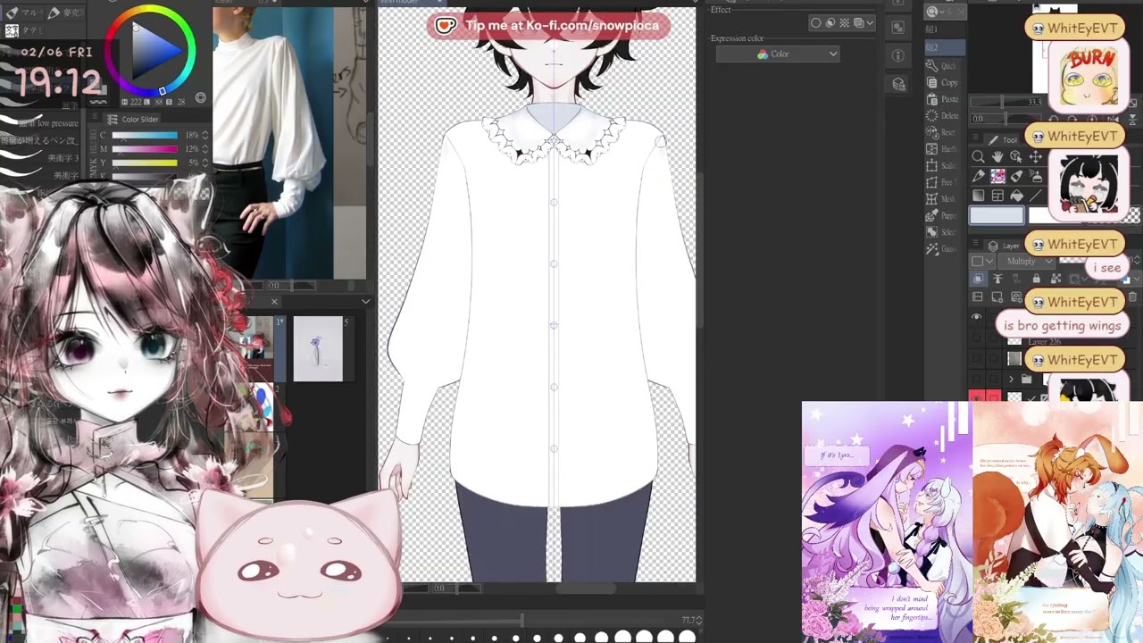This screenshot has height=643, width=1143.
Task: Open the Expression color dropdown
Action: pos(778,54)
